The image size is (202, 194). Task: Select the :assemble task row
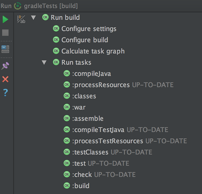84,118
